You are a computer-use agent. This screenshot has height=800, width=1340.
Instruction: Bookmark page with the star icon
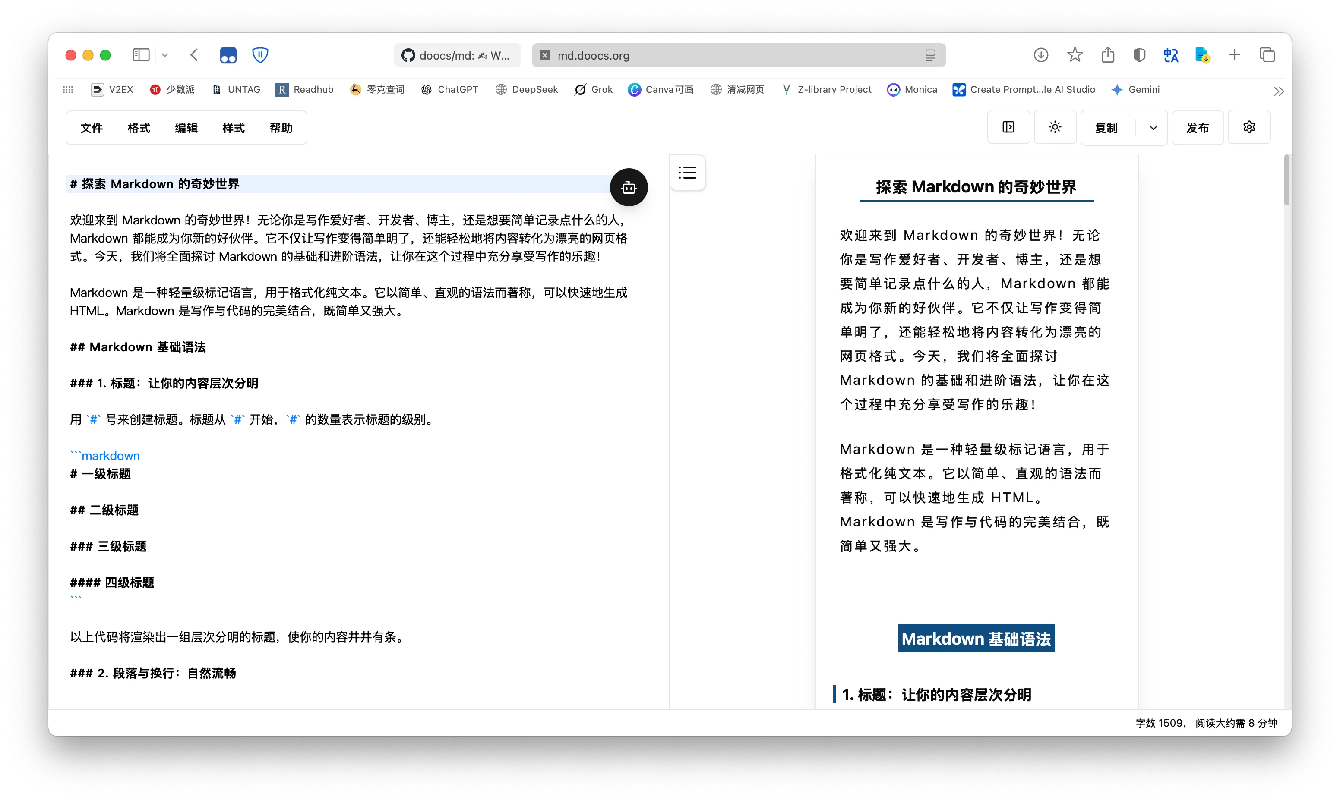(x=1075, y=55)
